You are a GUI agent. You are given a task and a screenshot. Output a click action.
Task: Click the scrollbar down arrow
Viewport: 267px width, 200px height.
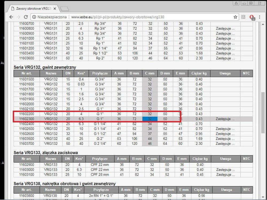click(263, 197)
